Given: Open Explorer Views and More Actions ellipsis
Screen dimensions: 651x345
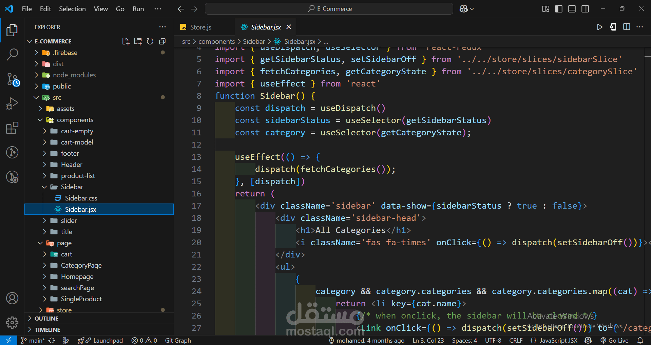Looking at the screenshot, I should (x=162, y=27).
